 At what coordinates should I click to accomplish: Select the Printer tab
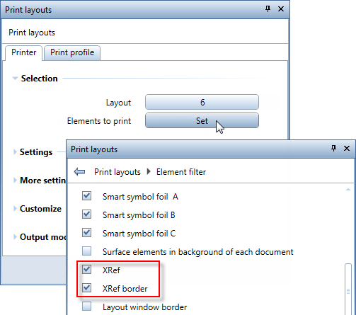(24, 52)
